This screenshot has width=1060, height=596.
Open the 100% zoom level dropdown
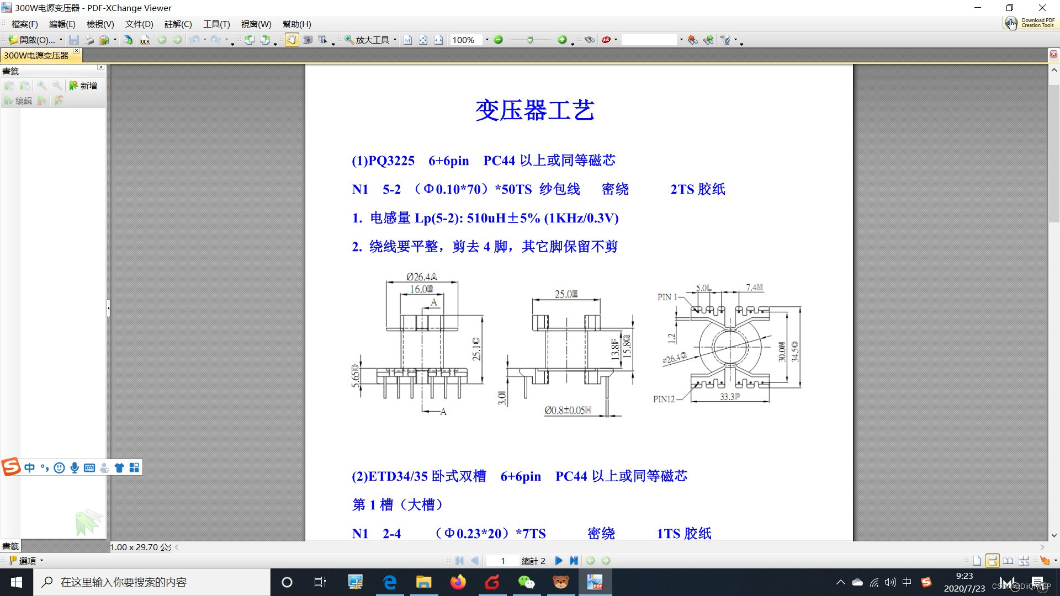pos(487,40)
